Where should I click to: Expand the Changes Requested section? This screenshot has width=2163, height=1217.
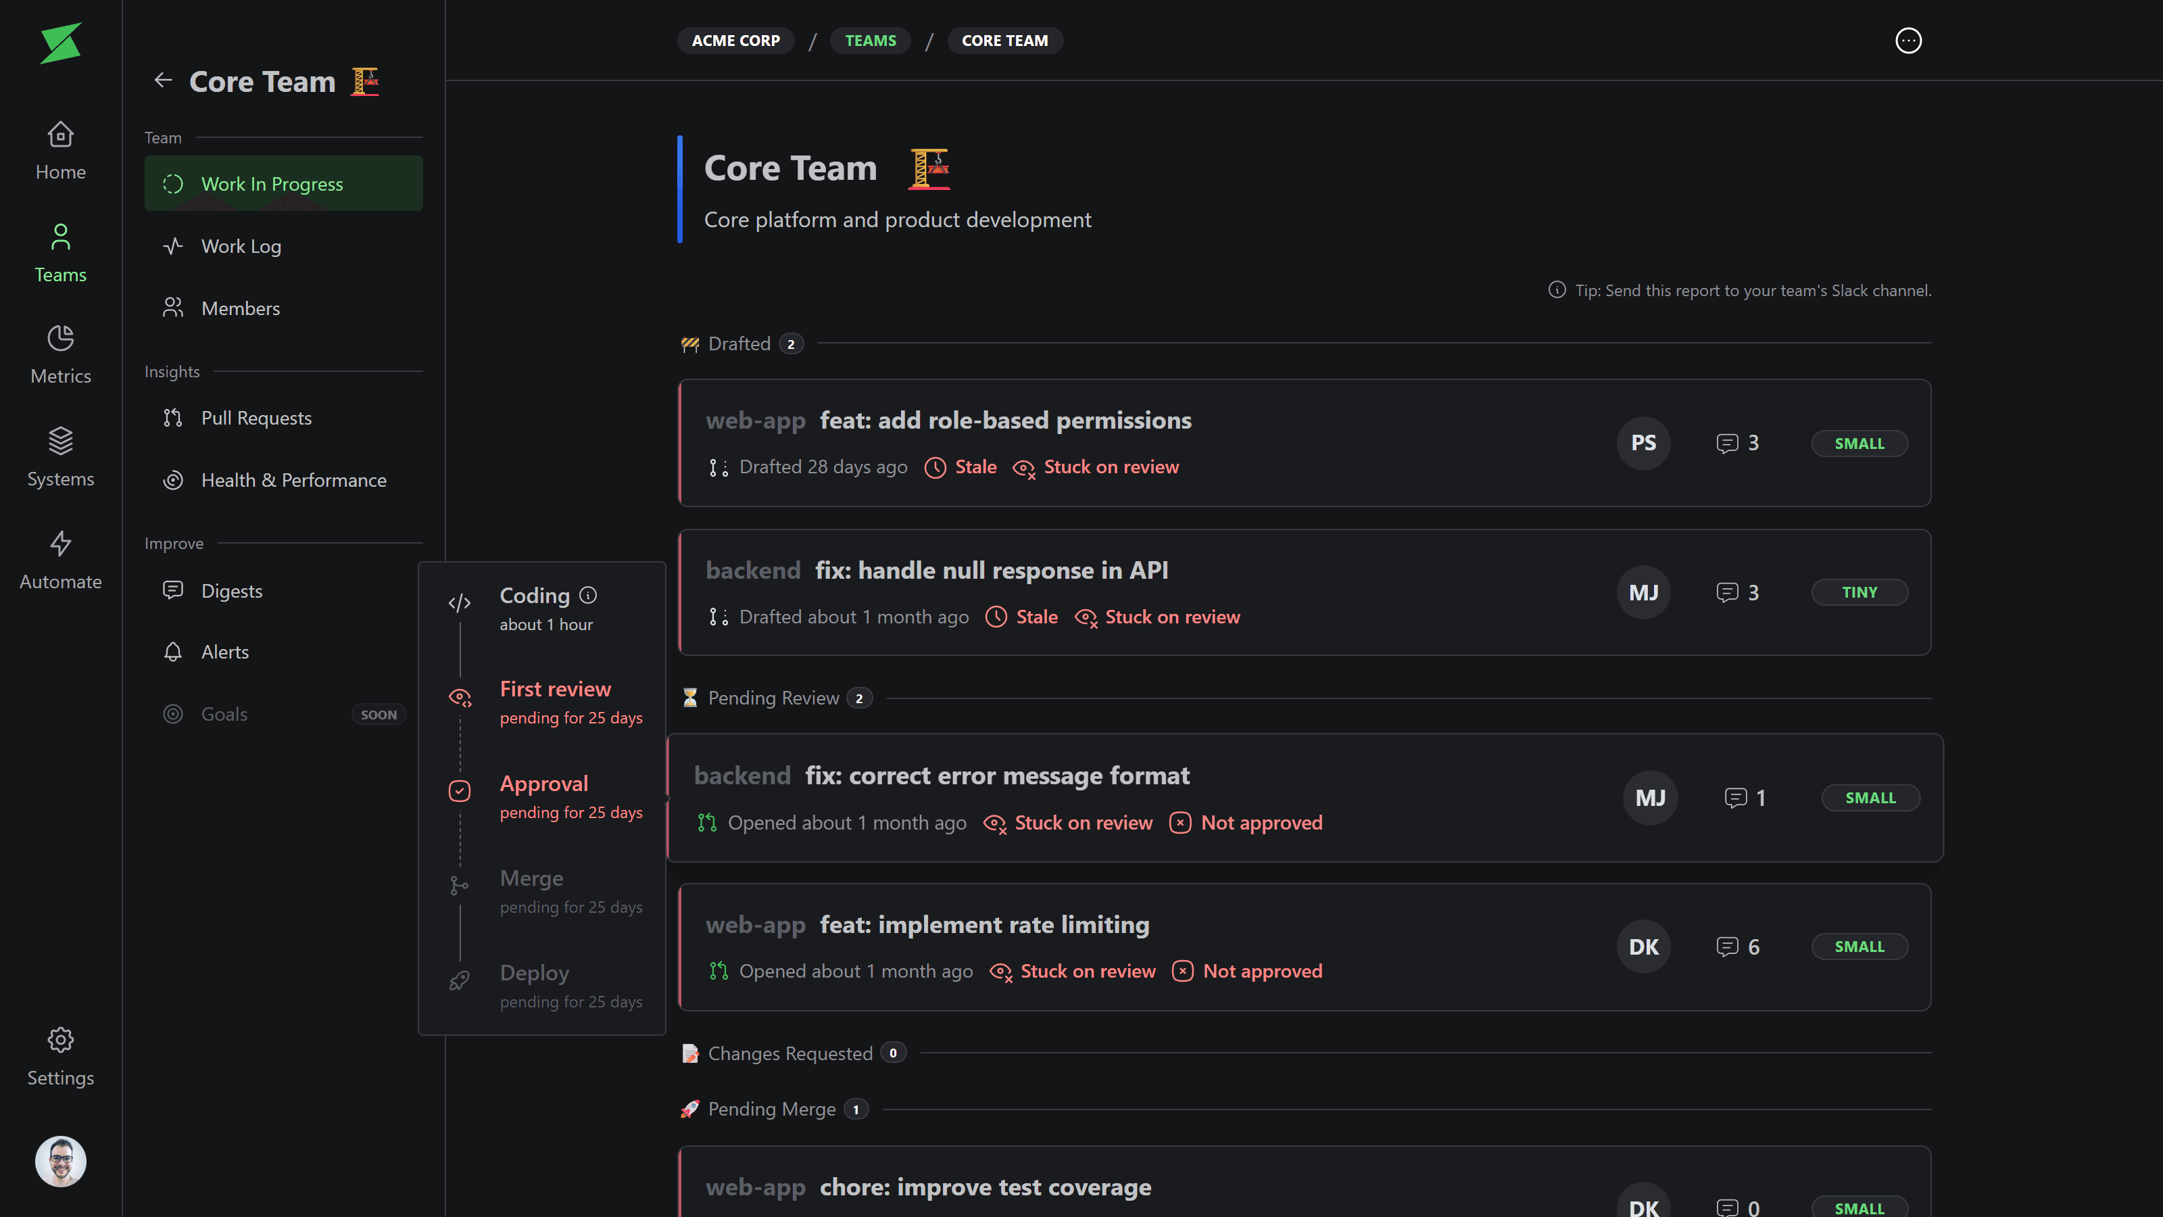pyautogui.click(x=789, y=1053)
